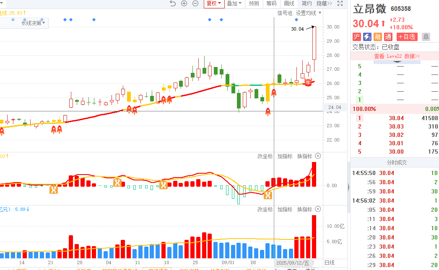
Task: Click the 分时成交 section header
Action: pos(397,162)
